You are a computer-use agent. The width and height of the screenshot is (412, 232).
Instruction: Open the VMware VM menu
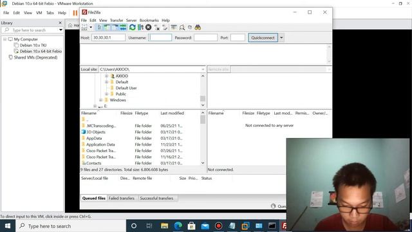click(39, 13)
